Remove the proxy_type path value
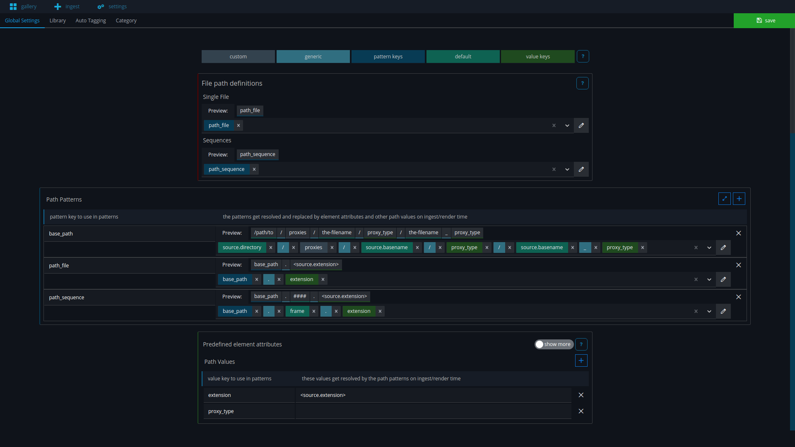The width and height of the screenshot is (795, 447). click(x=581, y=411)
